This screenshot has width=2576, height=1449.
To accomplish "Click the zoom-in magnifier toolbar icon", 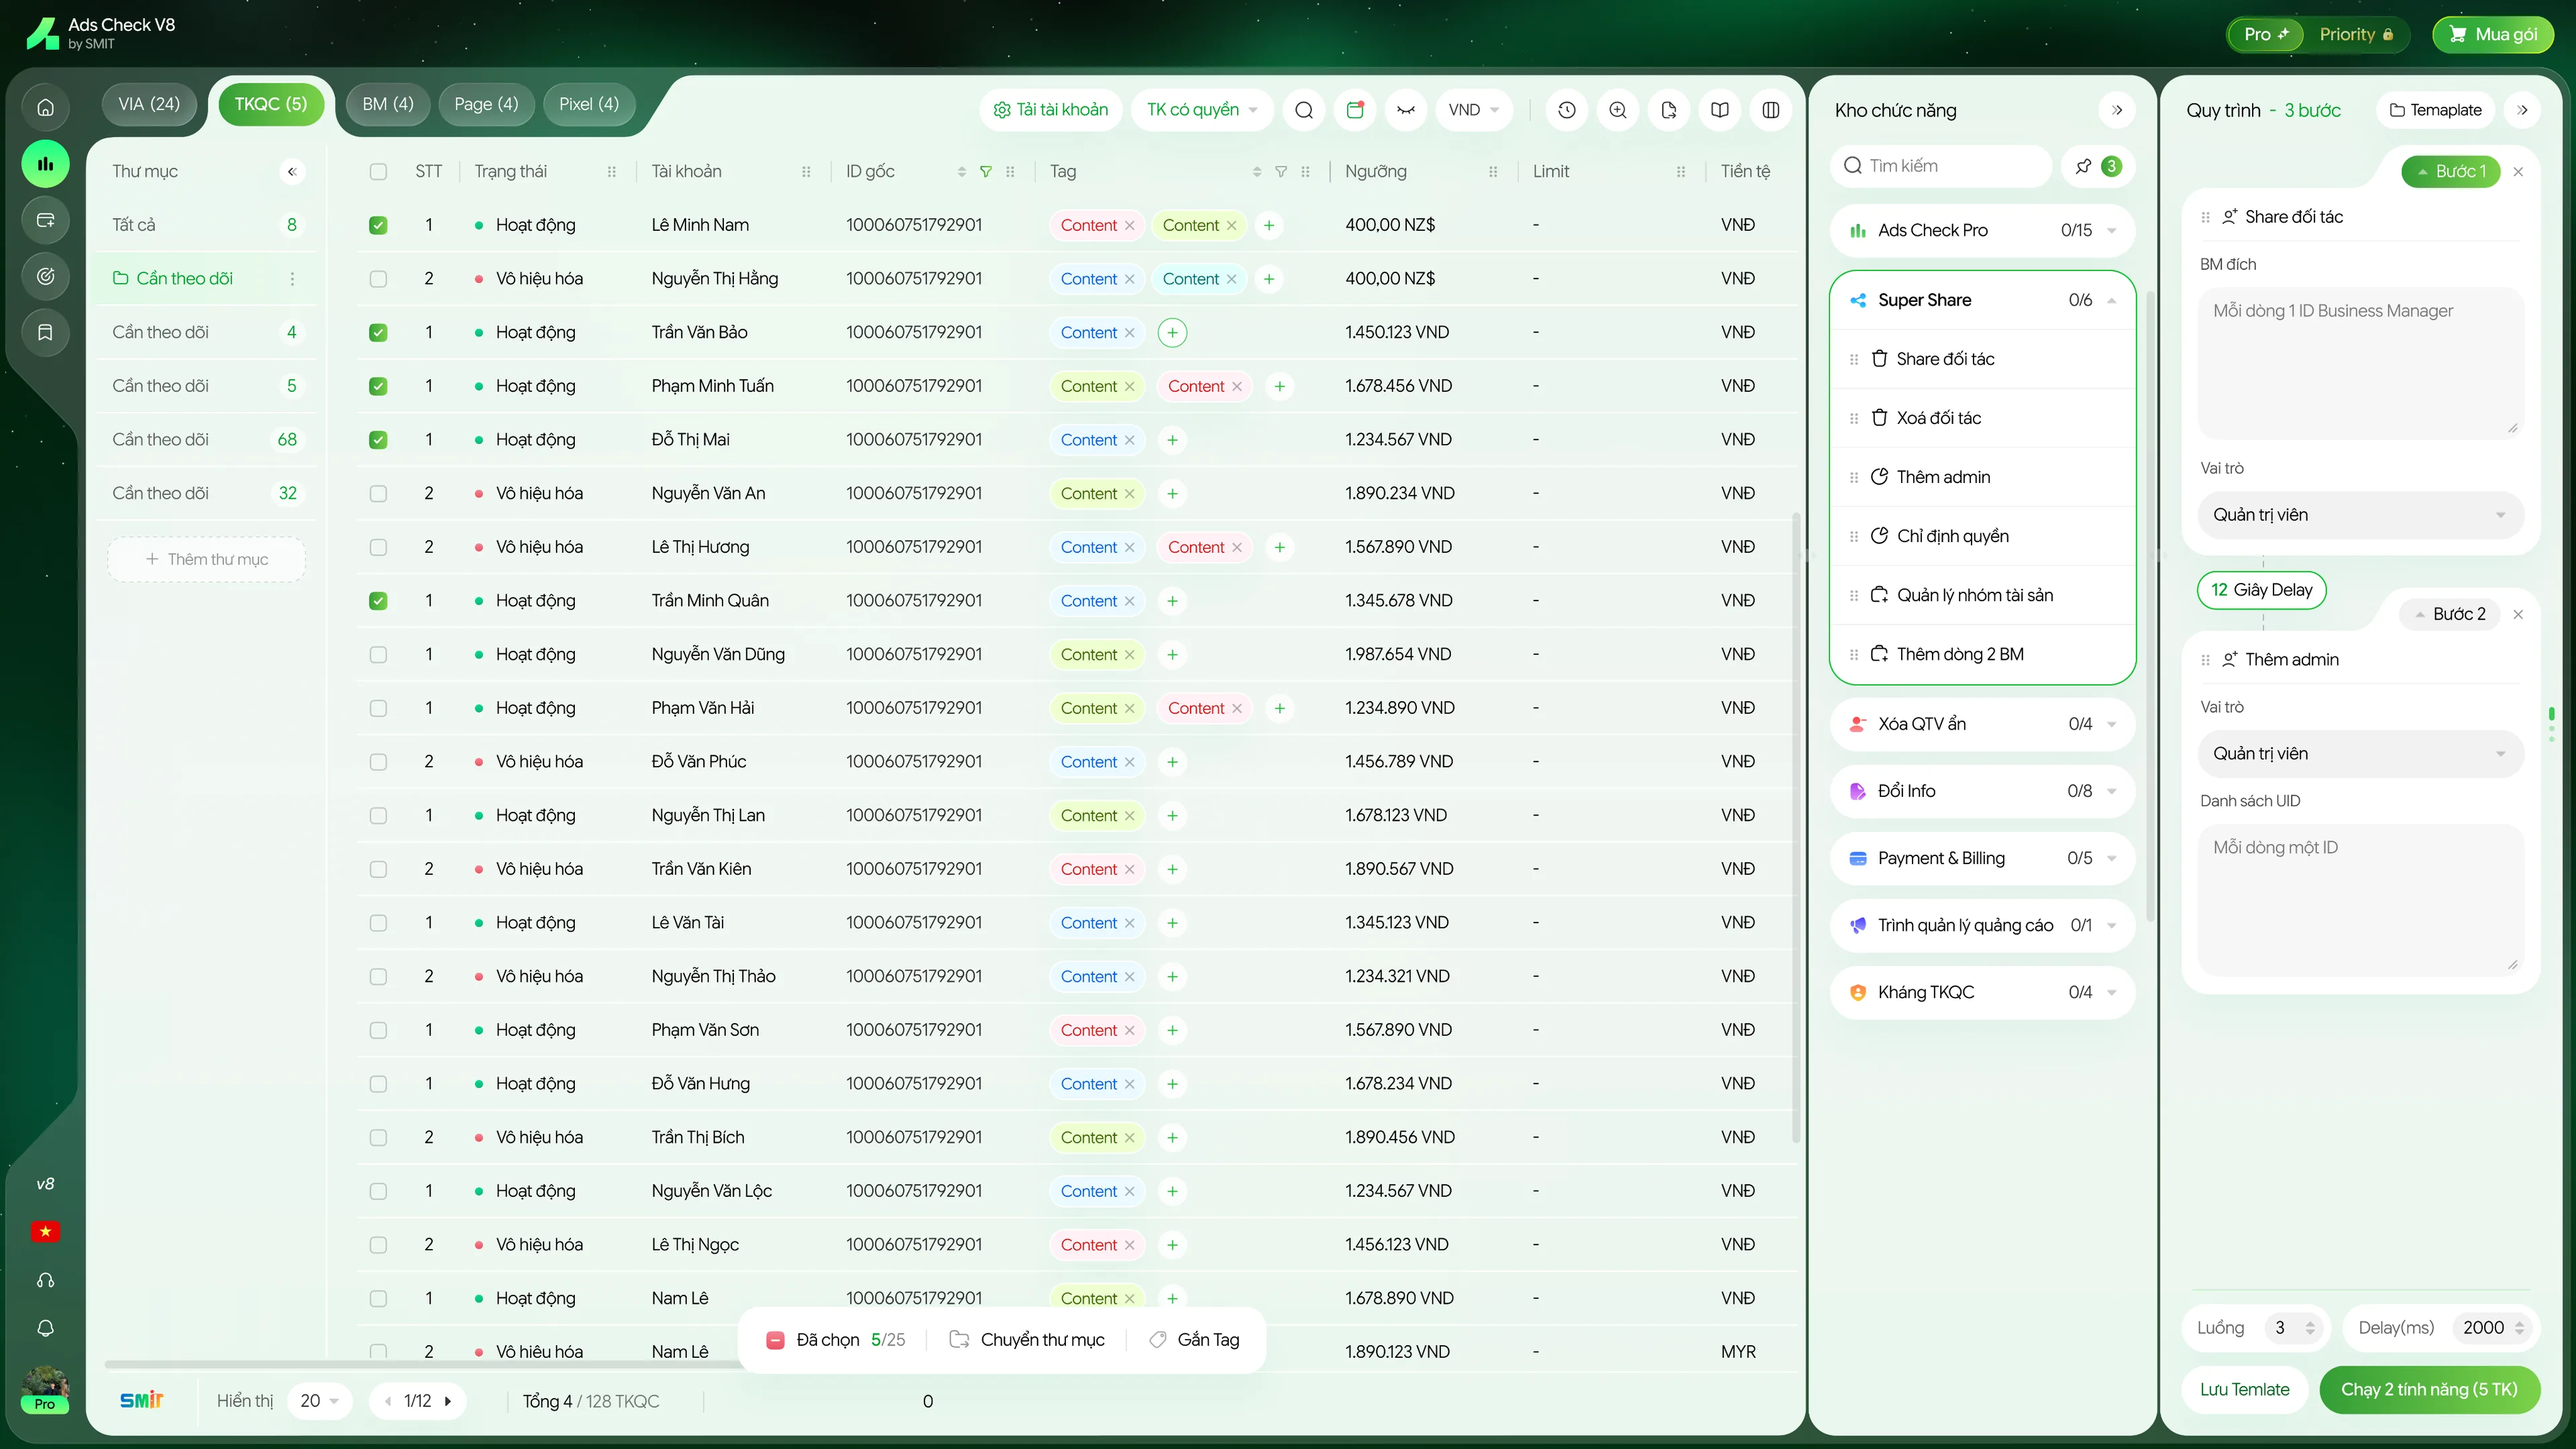I will point(1618,110).
